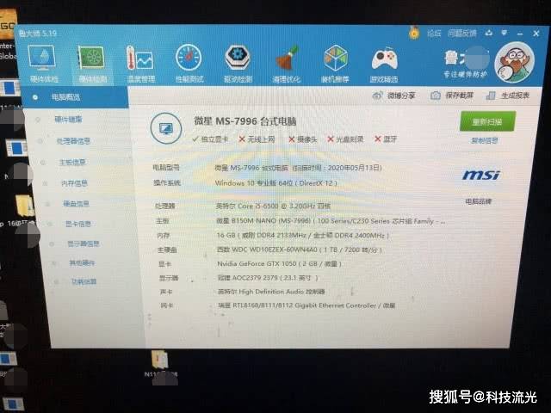
Task: Click the green 重新扫描 rescan button
Action: 487,121
